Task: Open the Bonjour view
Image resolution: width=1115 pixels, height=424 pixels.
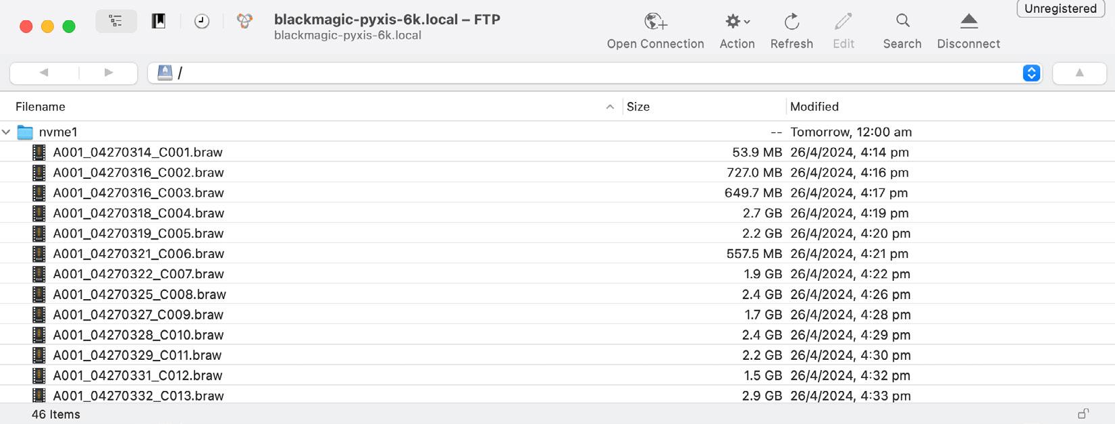Action: pos(244,22)
